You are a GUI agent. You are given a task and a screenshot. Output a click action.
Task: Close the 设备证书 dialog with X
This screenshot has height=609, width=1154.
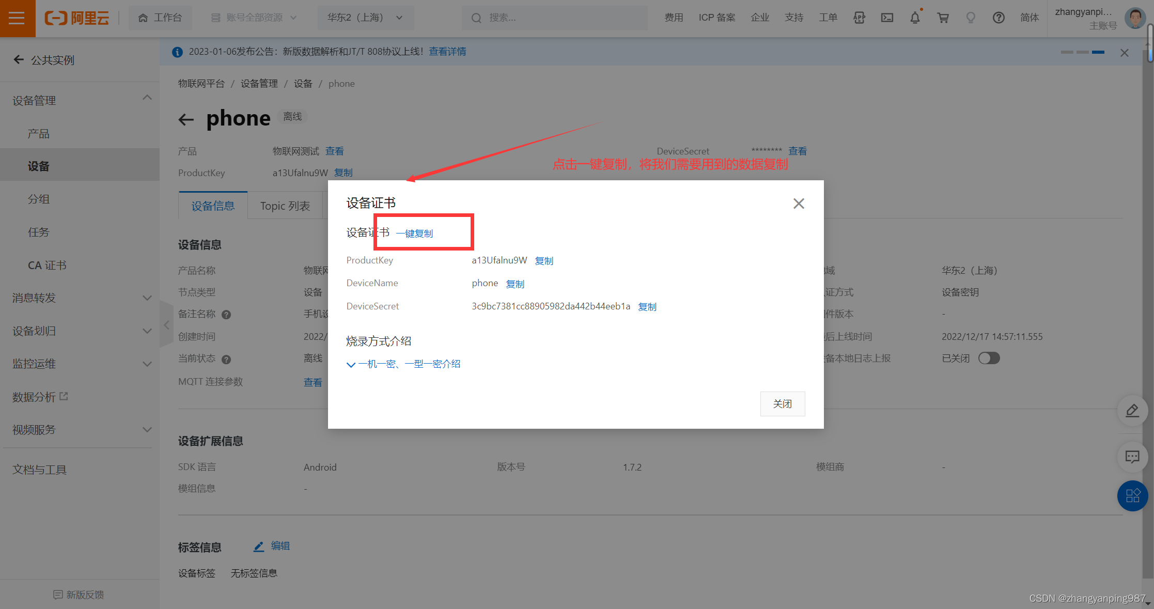[799, 204]
